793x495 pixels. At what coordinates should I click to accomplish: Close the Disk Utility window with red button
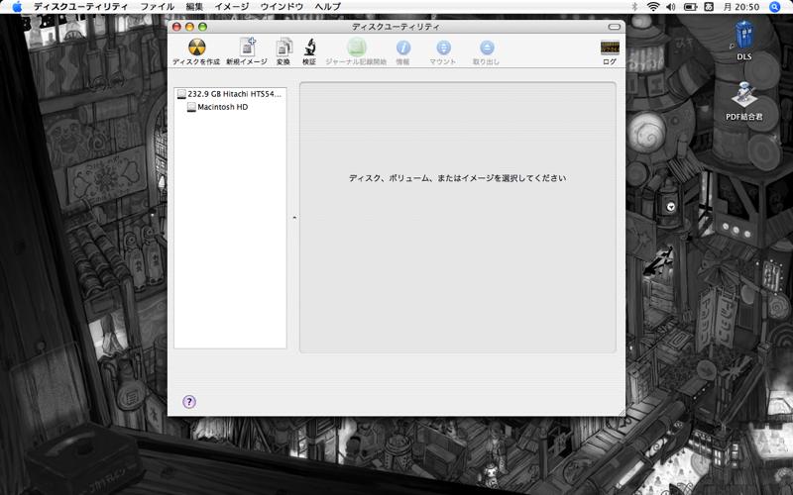(x=176, y=27)
